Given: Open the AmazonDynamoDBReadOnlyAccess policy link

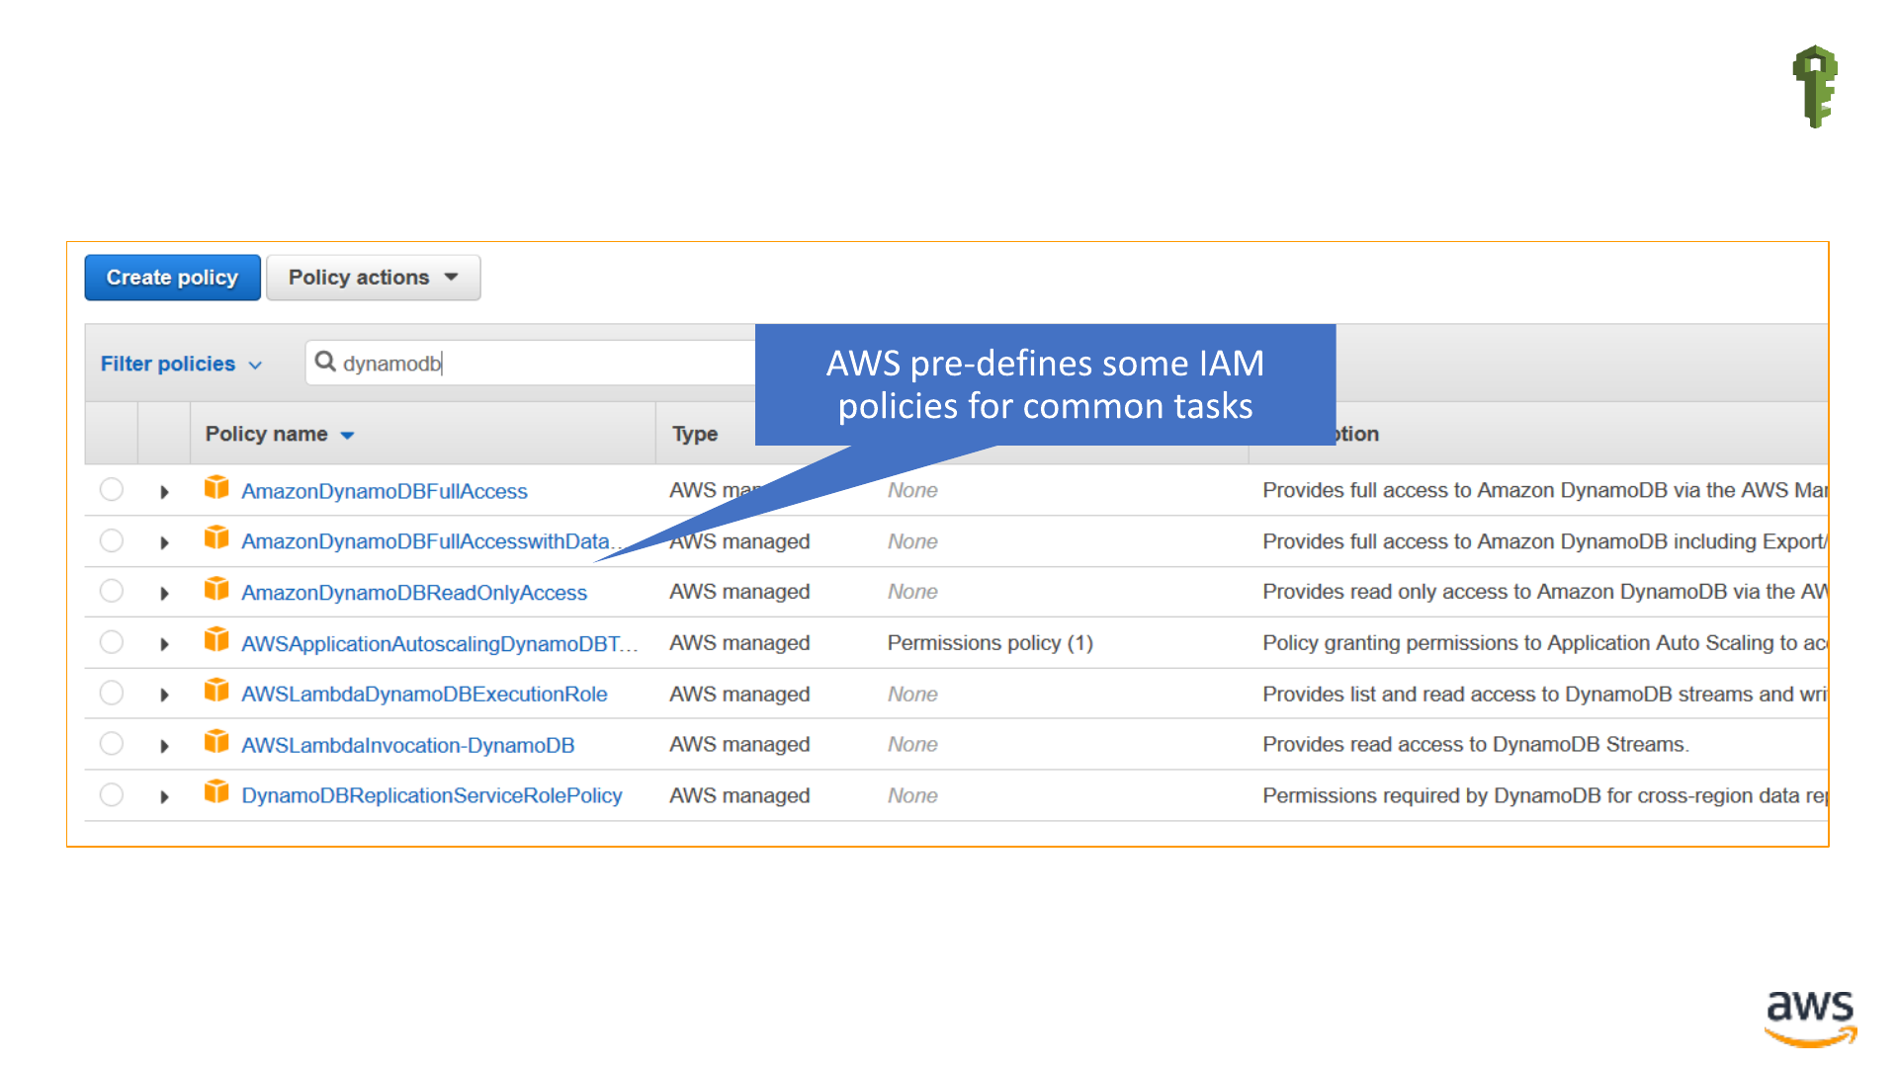Looking at the screenshot, I should (414, 593).
